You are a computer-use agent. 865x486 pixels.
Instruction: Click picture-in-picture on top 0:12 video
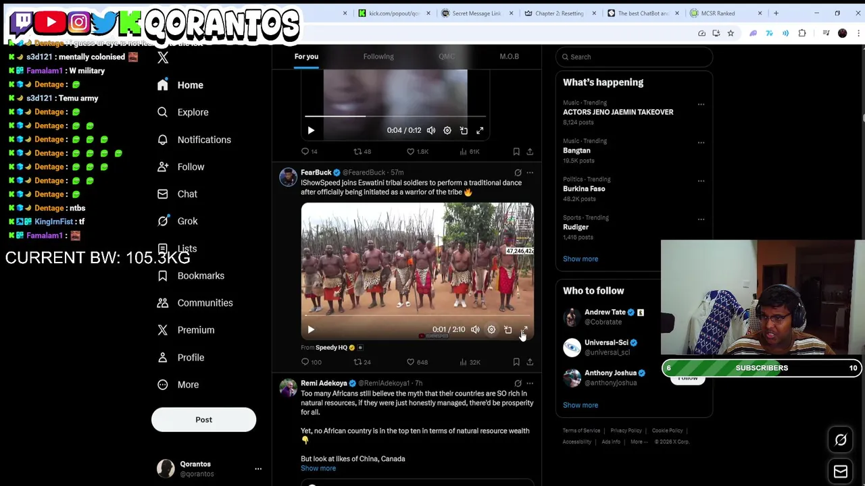[464, 130]
